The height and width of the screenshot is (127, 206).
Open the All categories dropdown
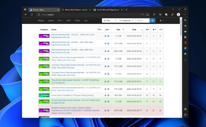(x=126, y=21)
